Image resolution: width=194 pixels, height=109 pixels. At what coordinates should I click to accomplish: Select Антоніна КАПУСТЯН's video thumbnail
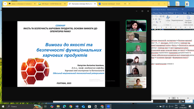[x=136, y=71]
